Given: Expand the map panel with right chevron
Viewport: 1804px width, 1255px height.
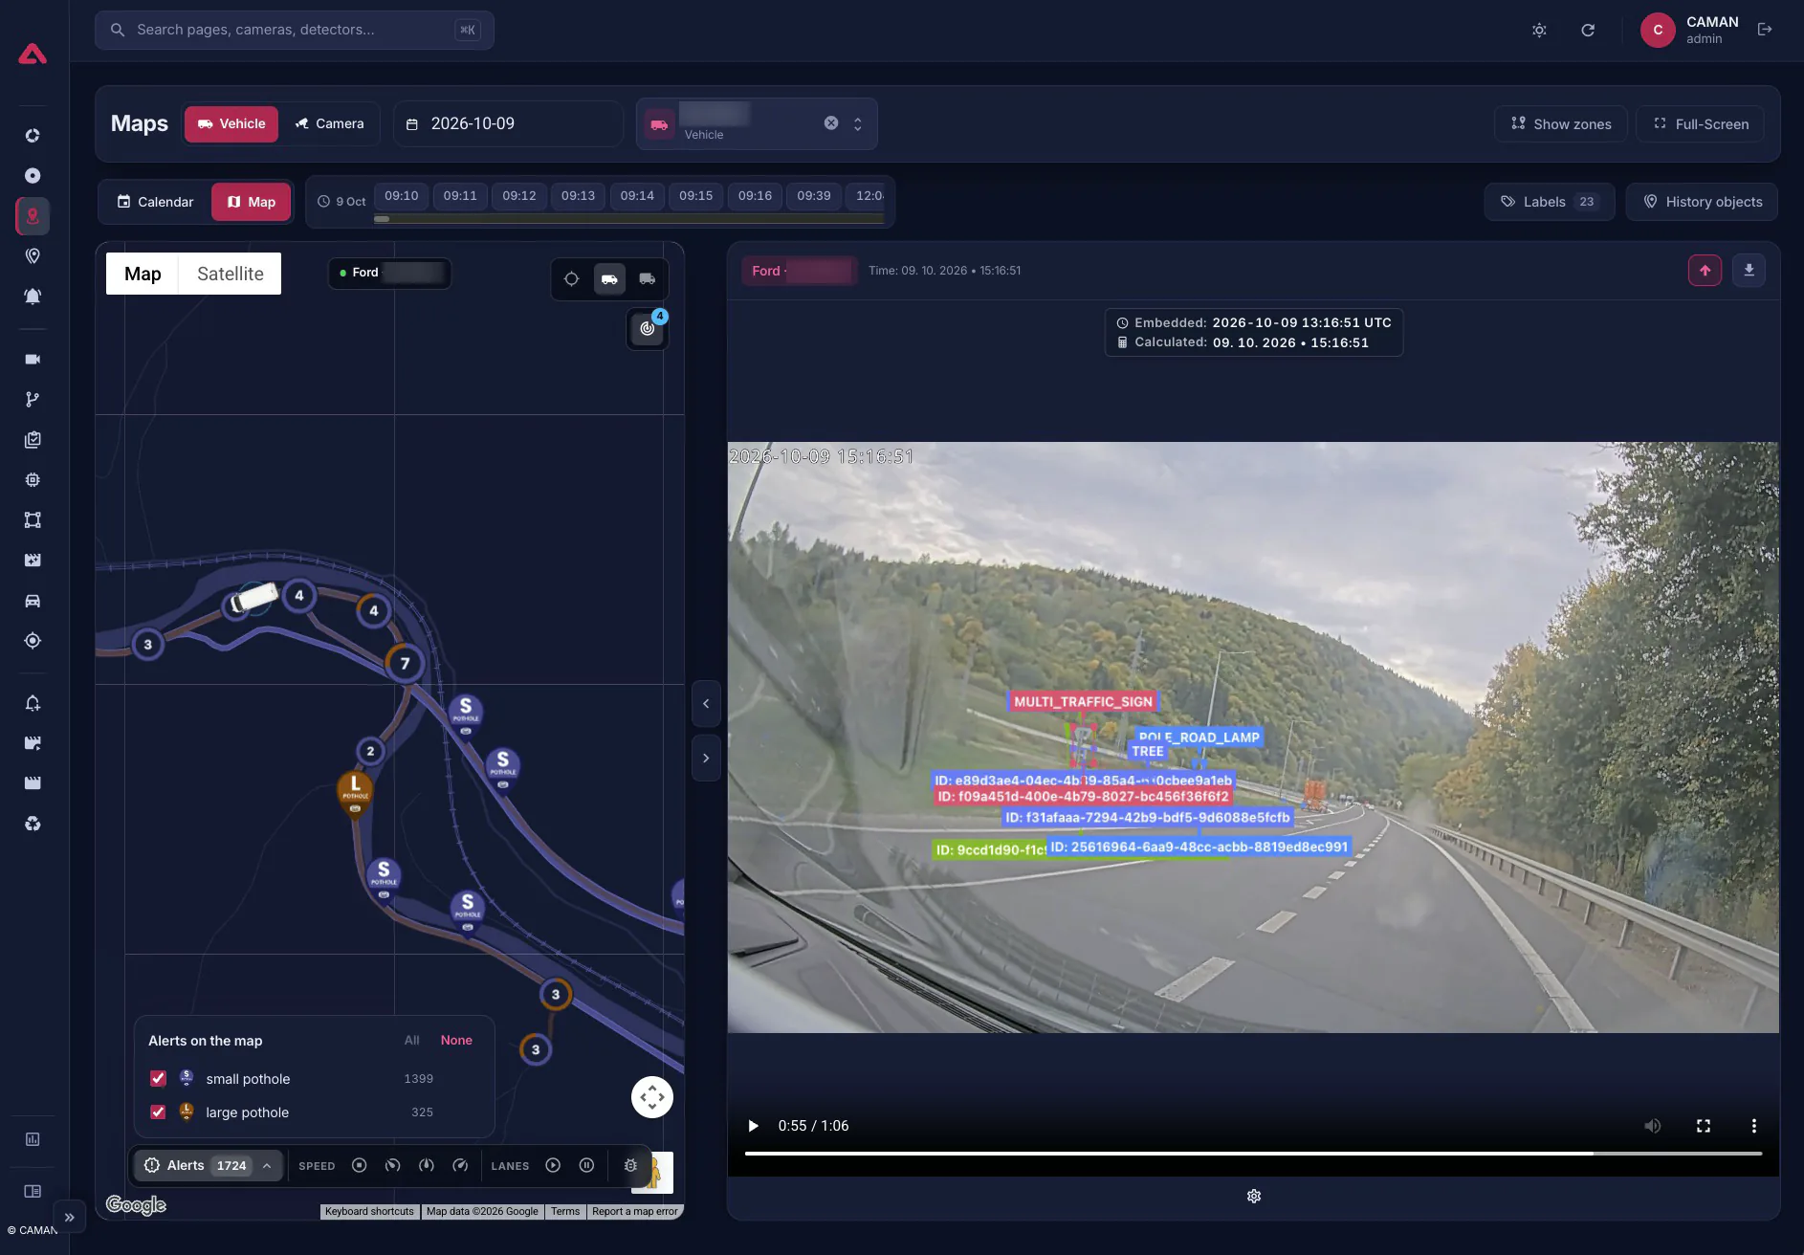Looking at the screenshot, I should (706, 759).
